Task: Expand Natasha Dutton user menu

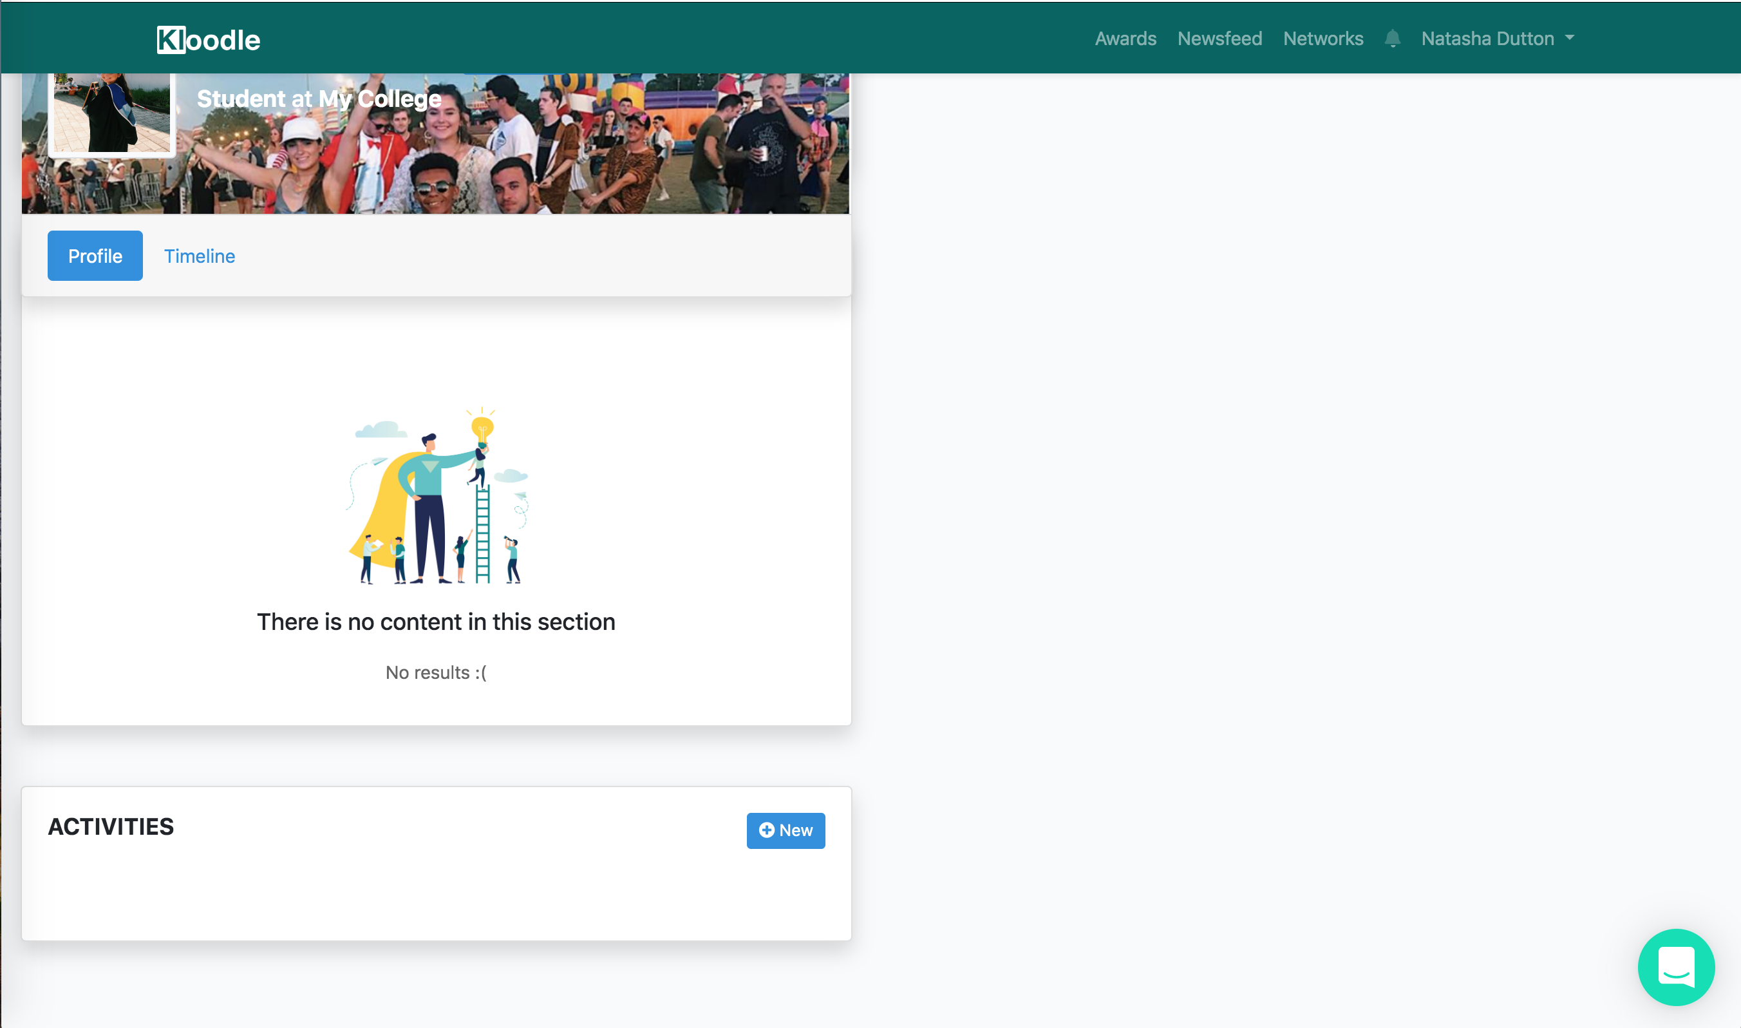Action: (x=1498, y=38)
